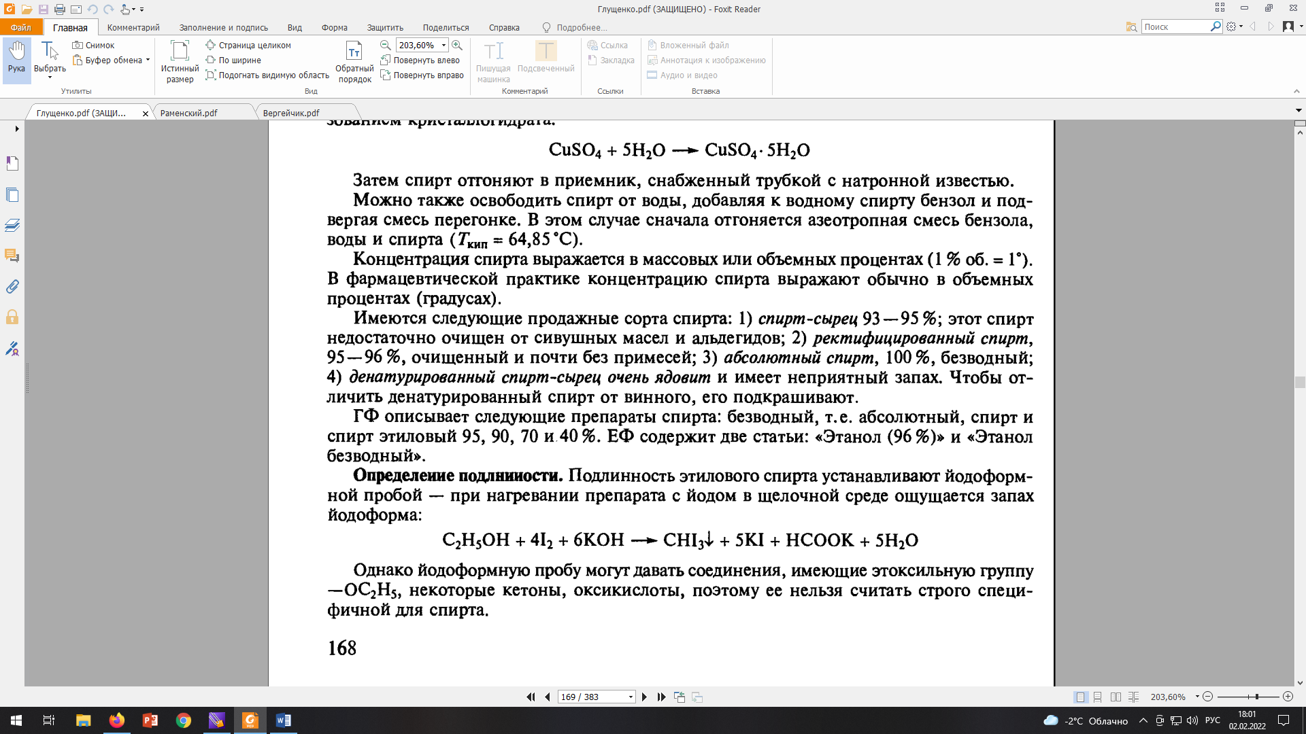Select the Hand (Рука) tool
This screenshot has width=1306, height=734.
point(16,59)
